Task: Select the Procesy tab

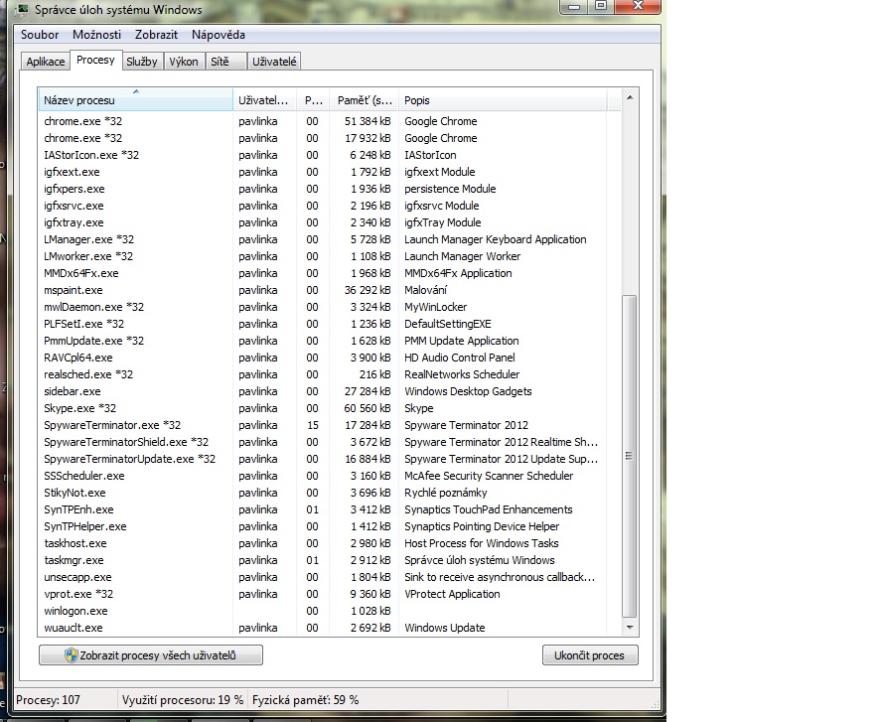Action: 95,60
